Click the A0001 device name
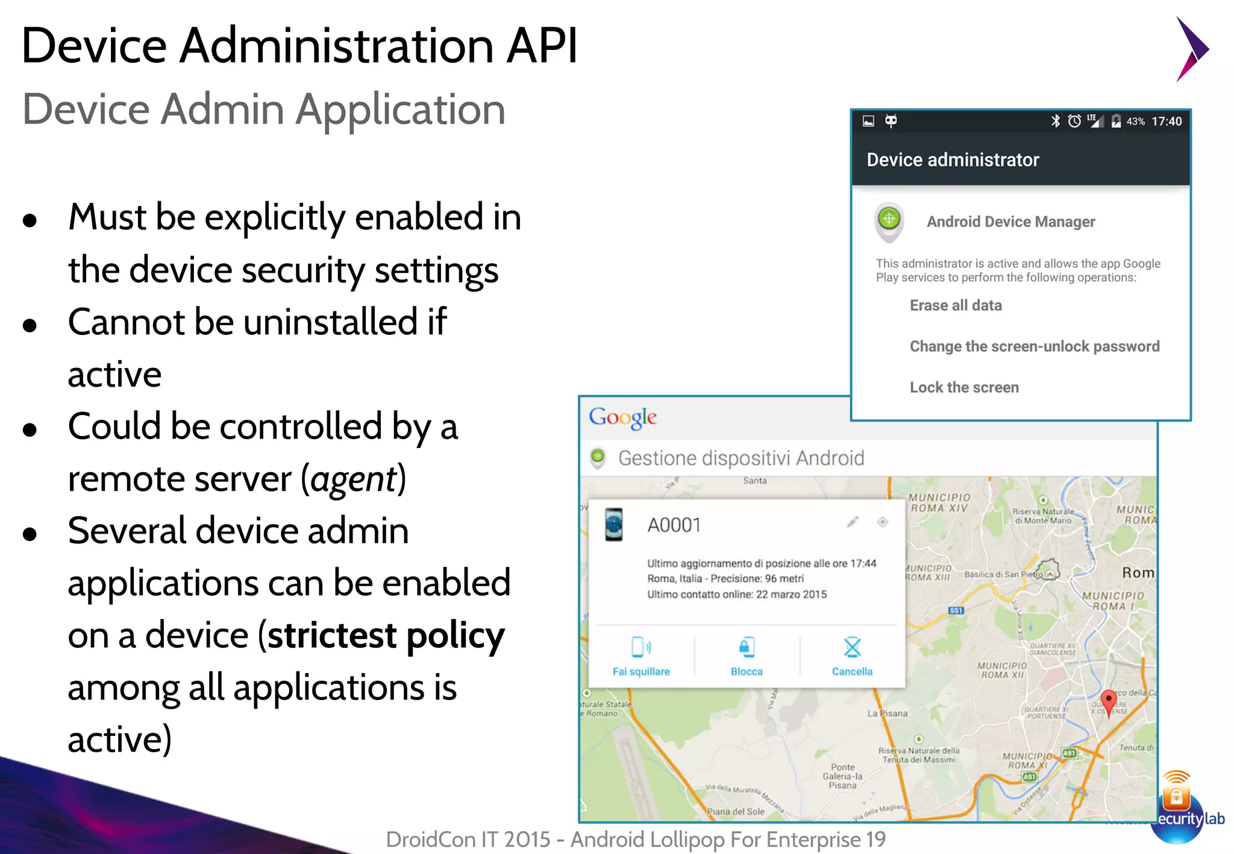 674,525
